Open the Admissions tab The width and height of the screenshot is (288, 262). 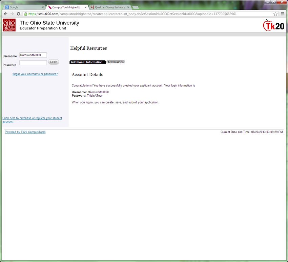(x=116, y=62)
